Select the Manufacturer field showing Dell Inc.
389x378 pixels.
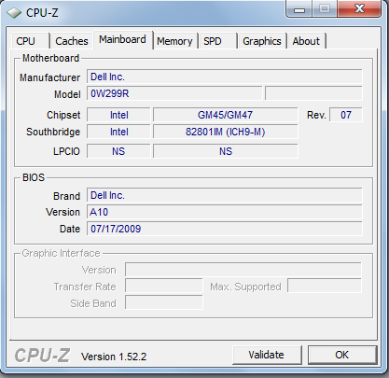click(x=225, y=77)
